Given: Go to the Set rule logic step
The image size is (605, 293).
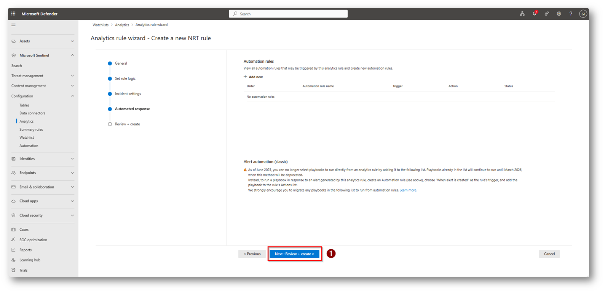Looking at the screenshot, I should coord(125,79).
